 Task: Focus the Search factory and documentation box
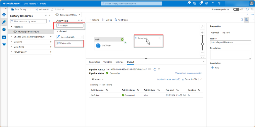coord(131,4)
